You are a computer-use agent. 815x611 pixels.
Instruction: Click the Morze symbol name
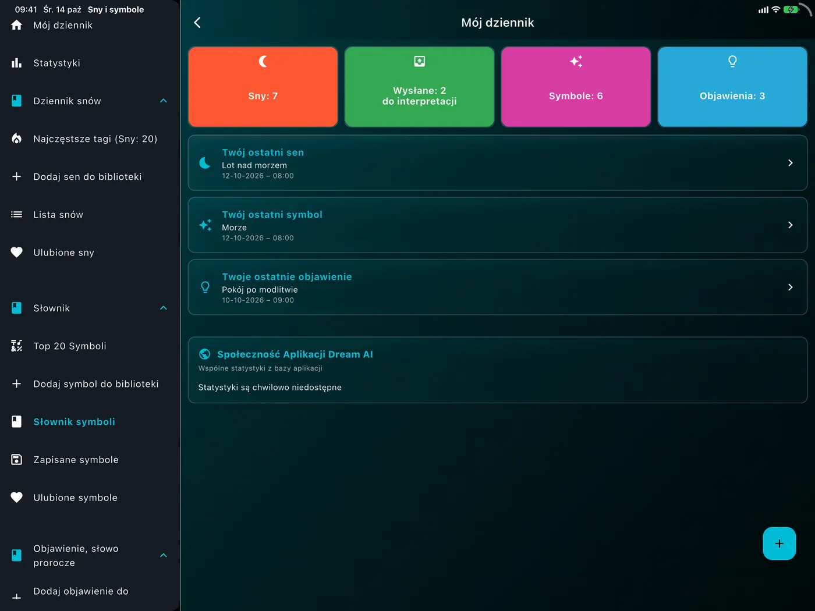point(234,228)
